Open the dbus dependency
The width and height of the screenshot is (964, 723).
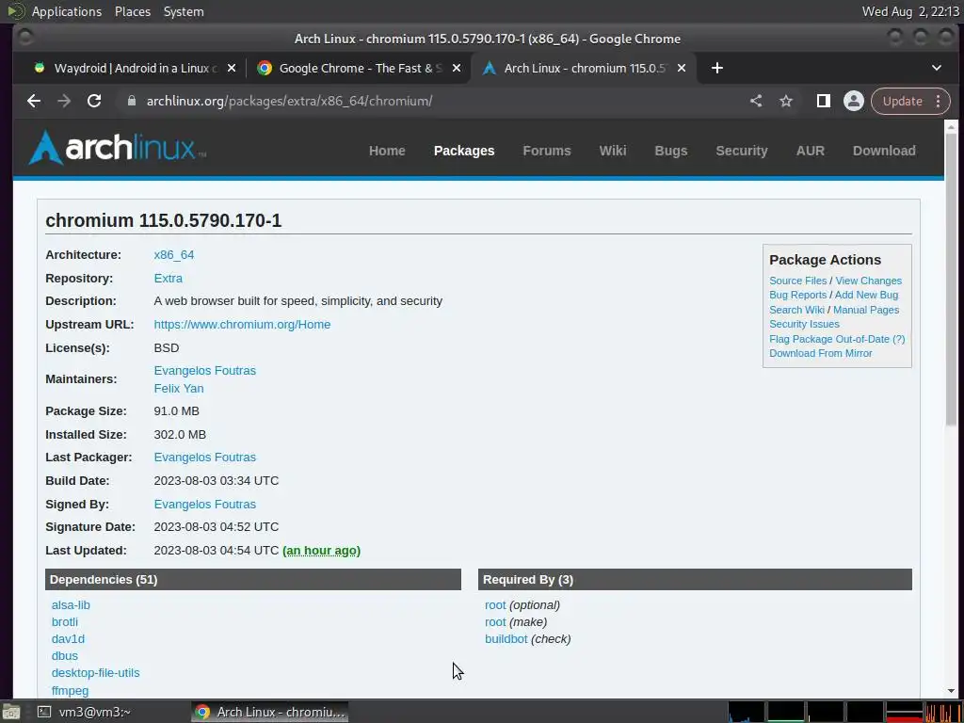[x=65, y=655]
